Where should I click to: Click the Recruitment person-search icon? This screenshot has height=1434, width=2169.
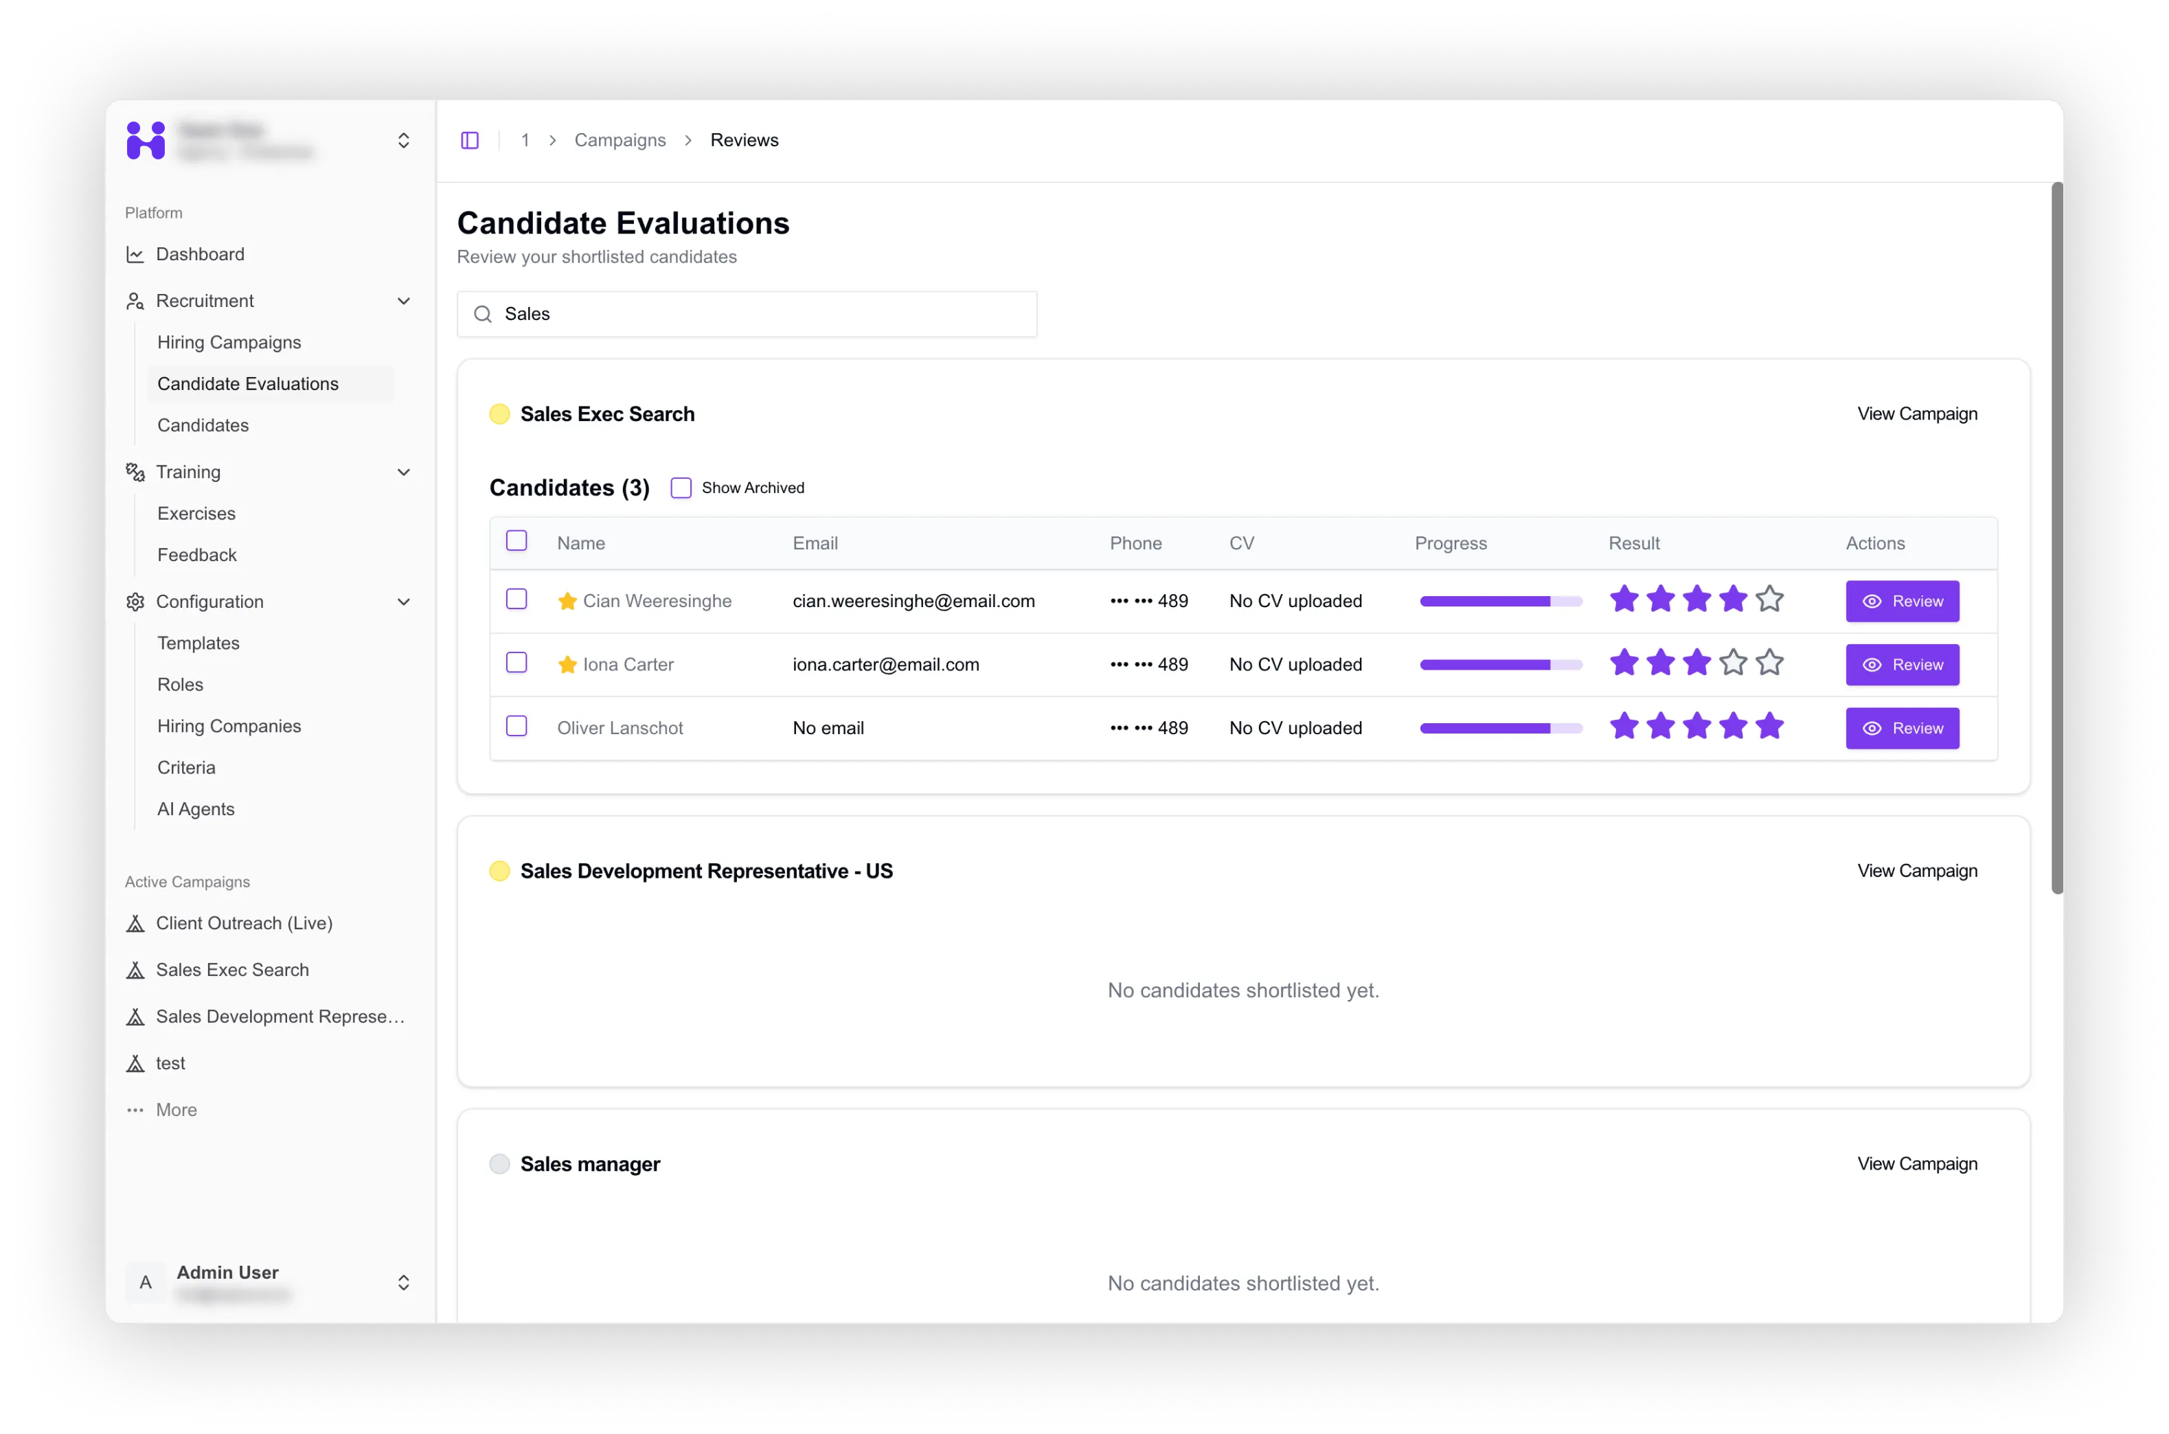(135, 301)
